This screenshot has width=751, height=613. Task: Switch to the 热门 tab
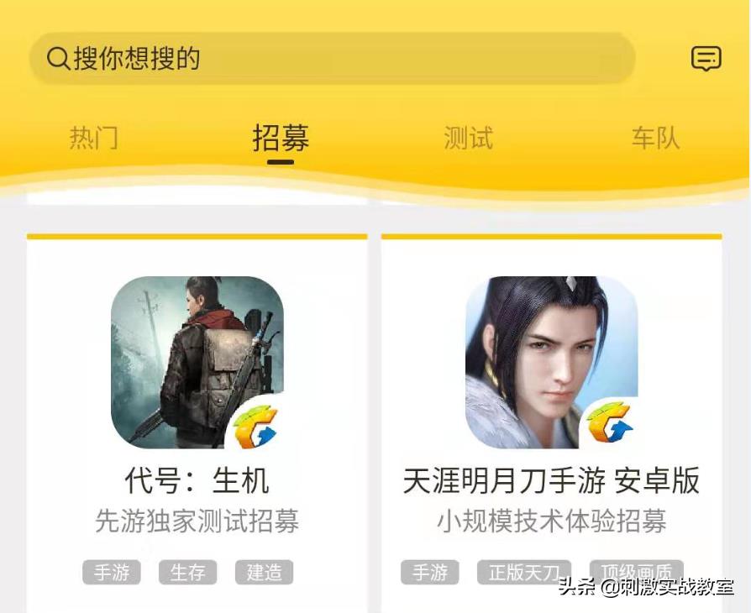94,139
